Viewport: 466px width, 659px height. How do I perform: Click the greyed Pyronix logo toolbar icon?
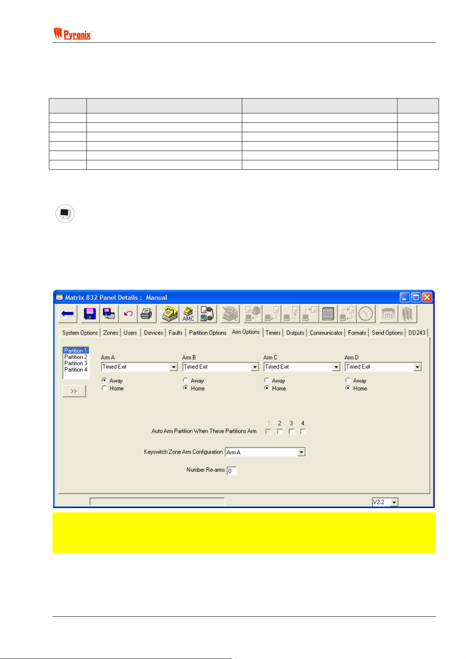(x=407, y=314)
